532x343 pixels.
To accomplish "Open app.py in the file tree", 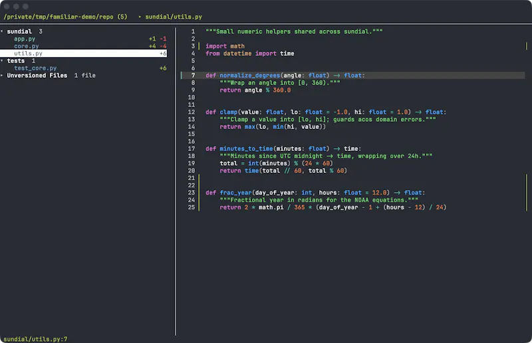I will coord(25,39).
